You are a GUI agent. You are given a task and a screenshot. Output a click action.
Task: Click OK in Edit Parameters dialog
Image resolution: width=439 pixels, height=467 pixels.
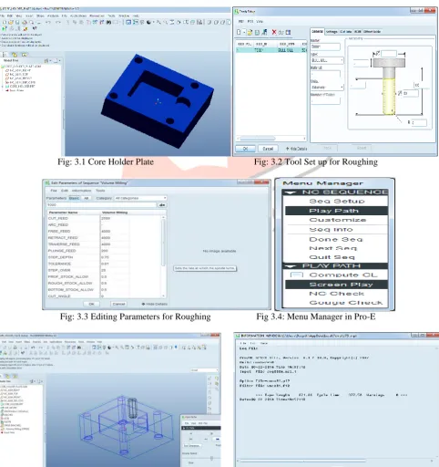coord(91,304)
